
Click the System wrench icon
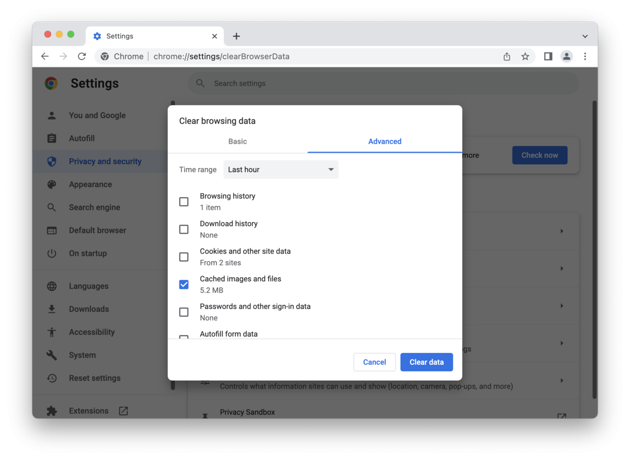tap(52, 355)
